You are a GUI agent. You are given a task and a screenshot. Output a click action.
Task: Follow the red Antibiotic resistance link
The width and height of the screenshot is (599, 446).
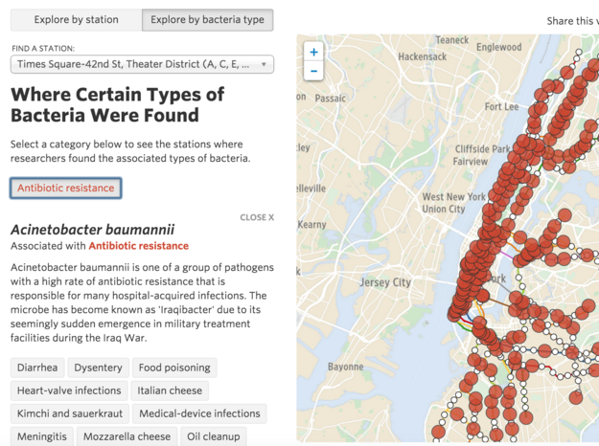139,246
